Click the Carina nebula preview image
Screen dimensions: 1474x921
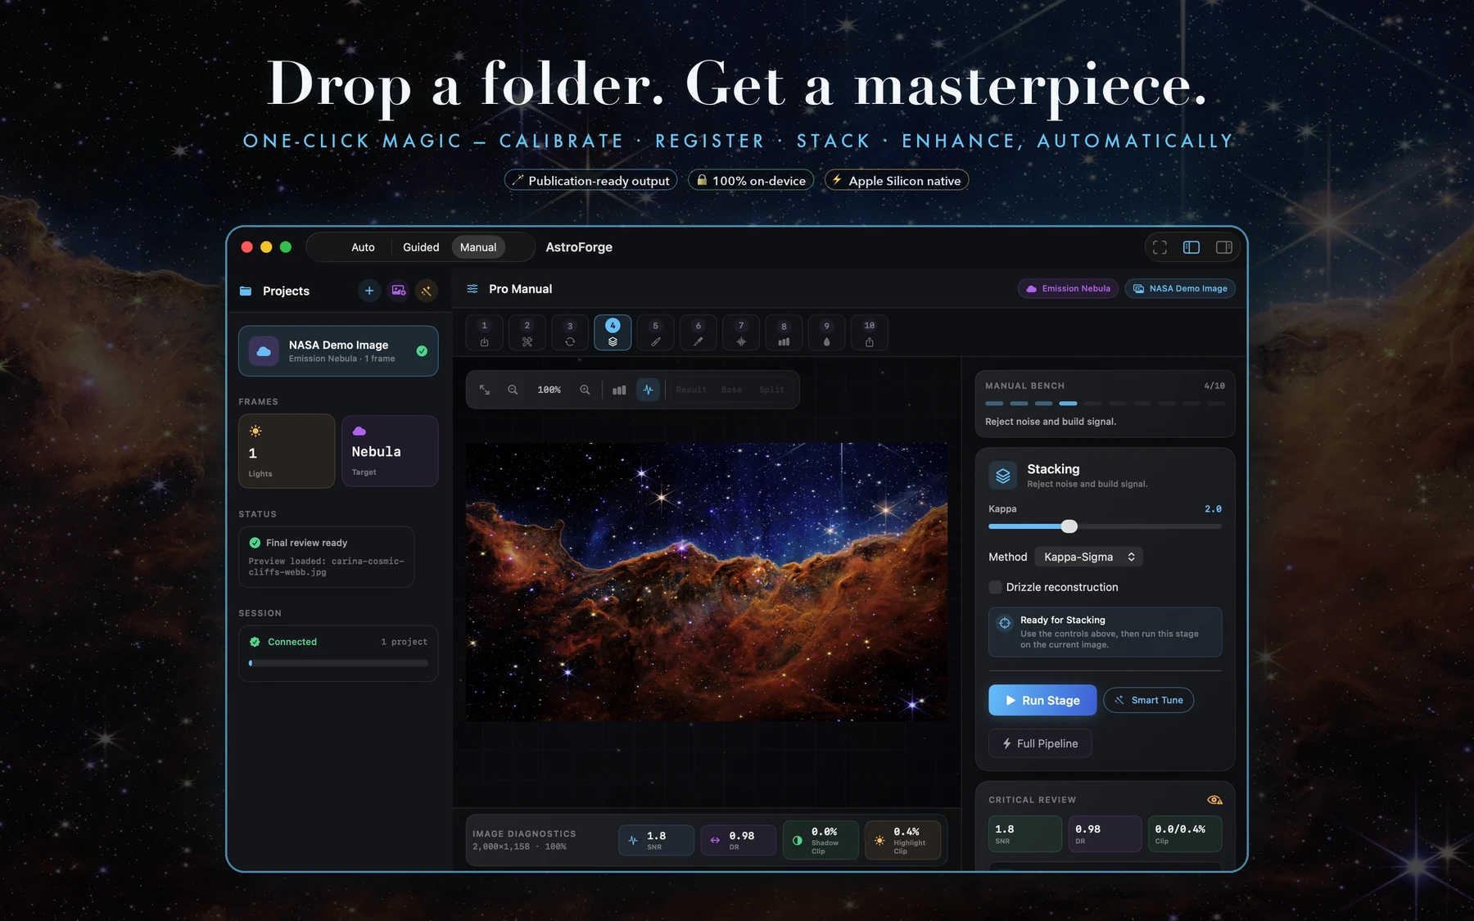coord(707,582)
